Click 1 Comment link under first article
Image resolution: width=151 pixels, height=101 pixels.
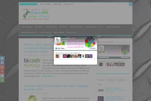[x=44, y=55]
